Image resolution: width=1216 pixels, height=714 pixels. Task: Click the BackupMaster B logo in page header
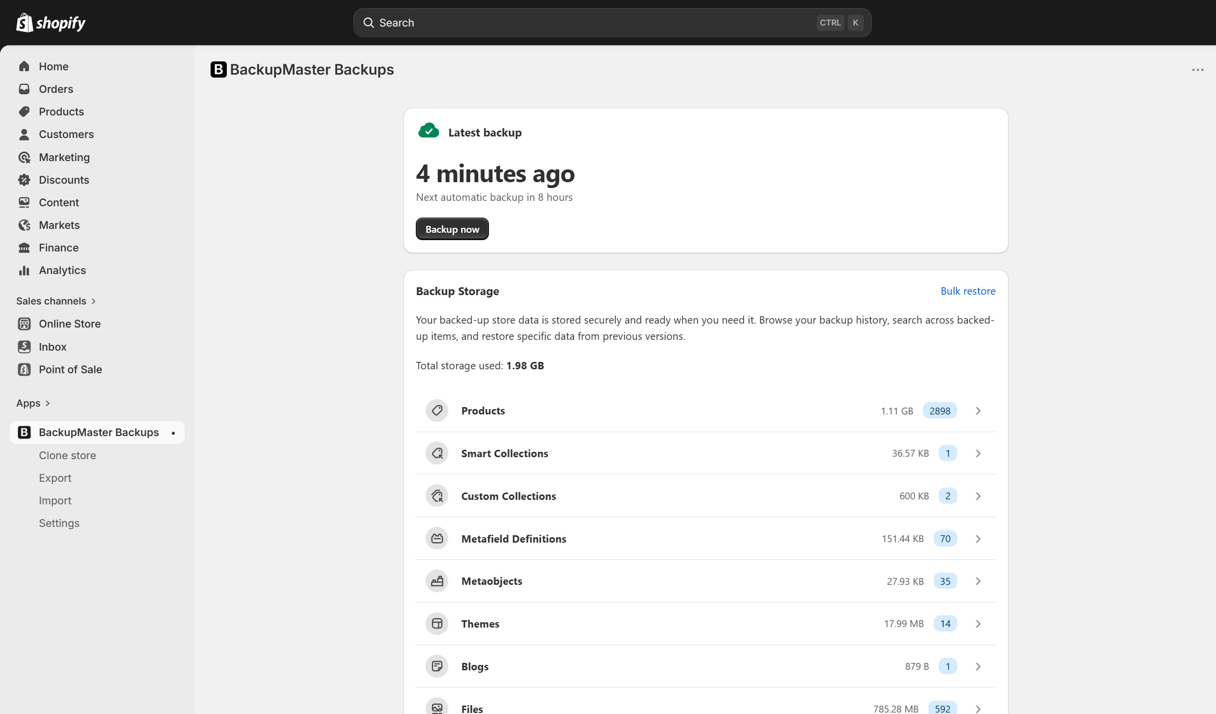(218, 69)
